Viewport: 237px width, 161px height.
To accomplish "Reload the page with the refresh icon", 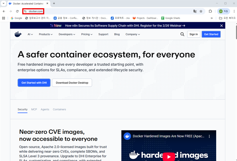I will [17, 11].
